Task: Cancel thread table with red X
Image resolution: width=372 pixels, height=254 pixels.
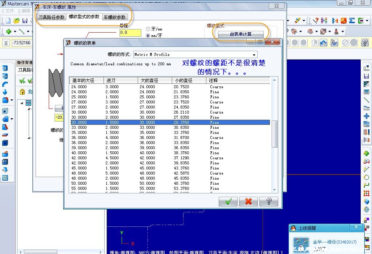Action: pyautogui.click(x=248, y=202)
